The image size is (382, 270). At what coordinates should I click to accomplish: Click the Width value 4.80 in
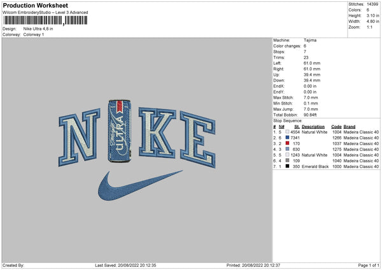click(372, 22)
